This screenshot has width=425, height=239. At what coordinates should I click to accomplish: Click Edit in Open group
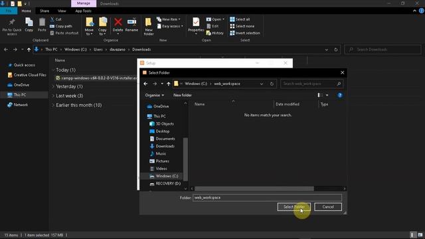tap(212, 27)
